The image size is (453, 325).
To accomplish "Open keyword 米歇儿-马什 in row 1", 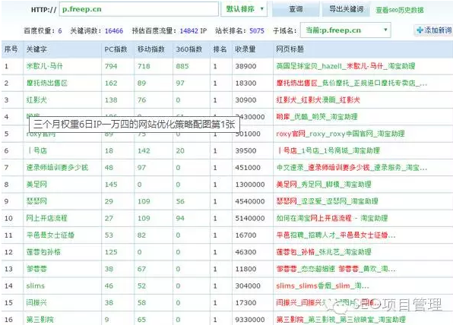I will click(x=44, y=66).
